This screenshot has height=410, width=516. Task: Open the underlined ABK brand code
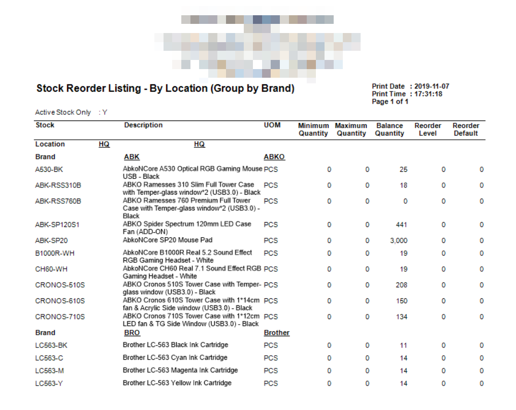[132, 157]
